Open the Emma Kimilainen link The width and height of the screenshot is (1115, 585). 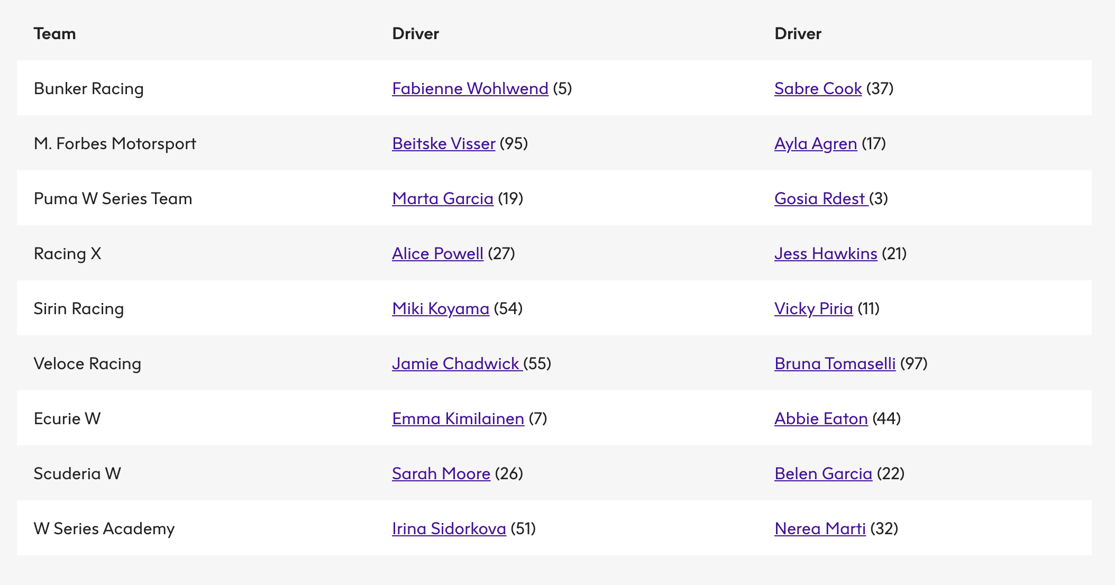(458, 418)
